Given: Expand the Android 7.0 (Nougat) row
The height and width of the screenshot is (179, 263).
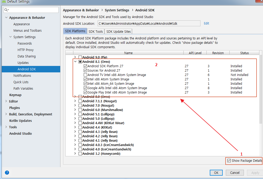Looking at the screenshot, I should pyautogui.click(x=75, y=105).
